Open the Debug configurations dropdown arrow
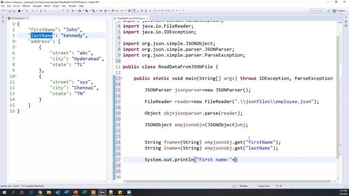Screen dimensions: 349x196 [76, 11]
